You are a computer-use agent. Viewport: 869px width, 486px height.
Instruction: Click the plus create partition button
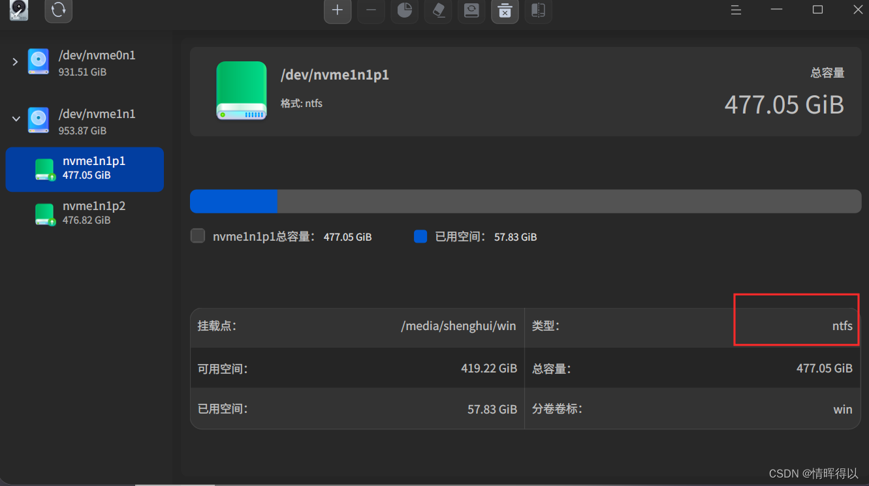[x=338, y=10]
